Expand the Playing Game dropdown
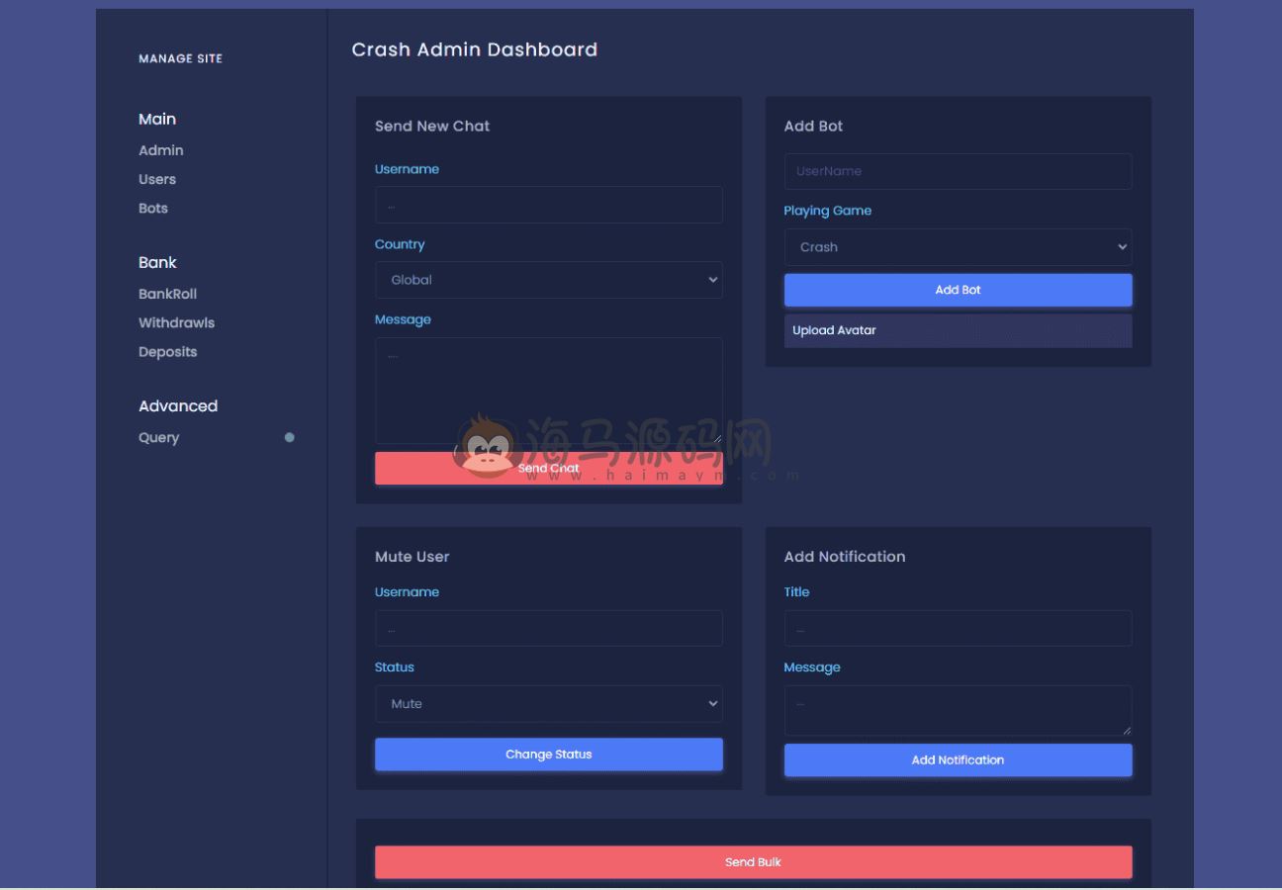The image size is (1282, 890). 957,247
